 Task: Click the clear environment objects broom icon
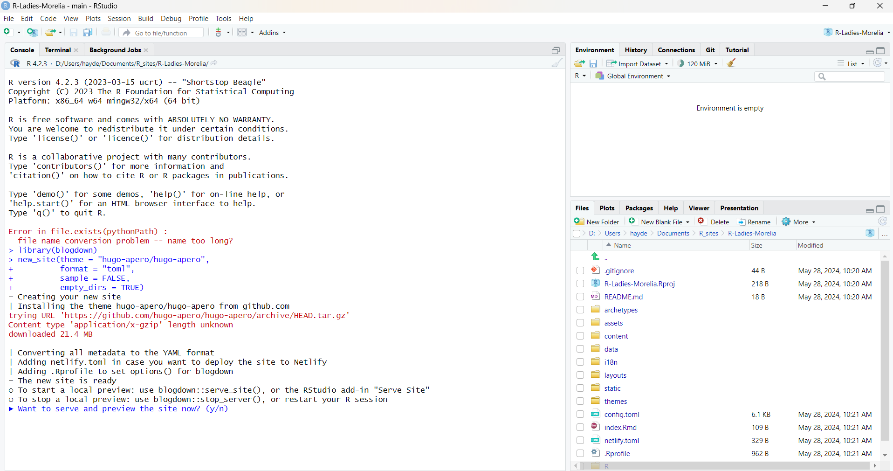(731, 63)
